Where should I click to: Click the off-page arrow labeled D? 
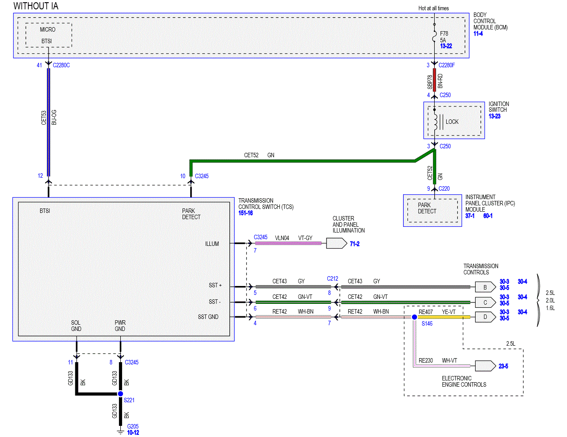point(485,317)
